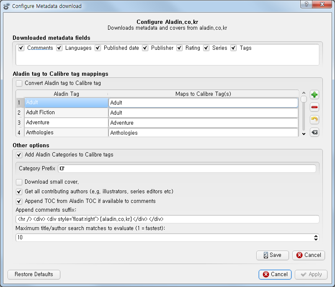Click Restore Defaults button
Screen dimensions: 335x287
click(x=34, y=274)
